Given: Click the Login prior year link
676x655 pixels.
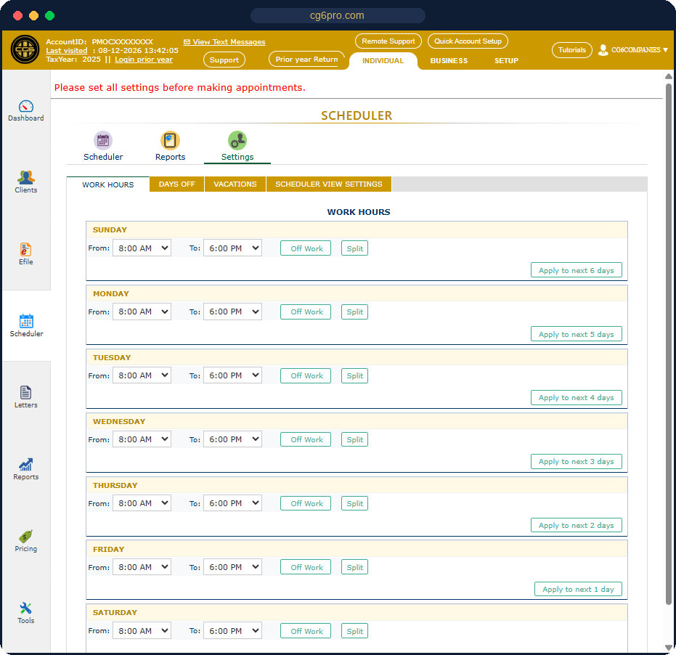Looking at the screenshot, I should (144, 60).
